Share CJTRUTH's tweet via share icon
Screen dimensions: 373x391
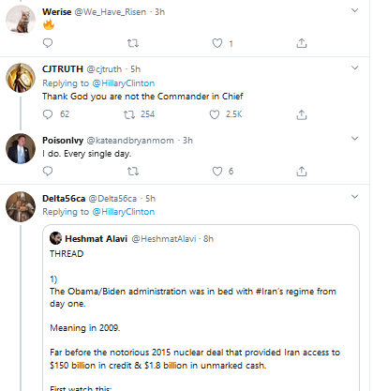(302, 114)
